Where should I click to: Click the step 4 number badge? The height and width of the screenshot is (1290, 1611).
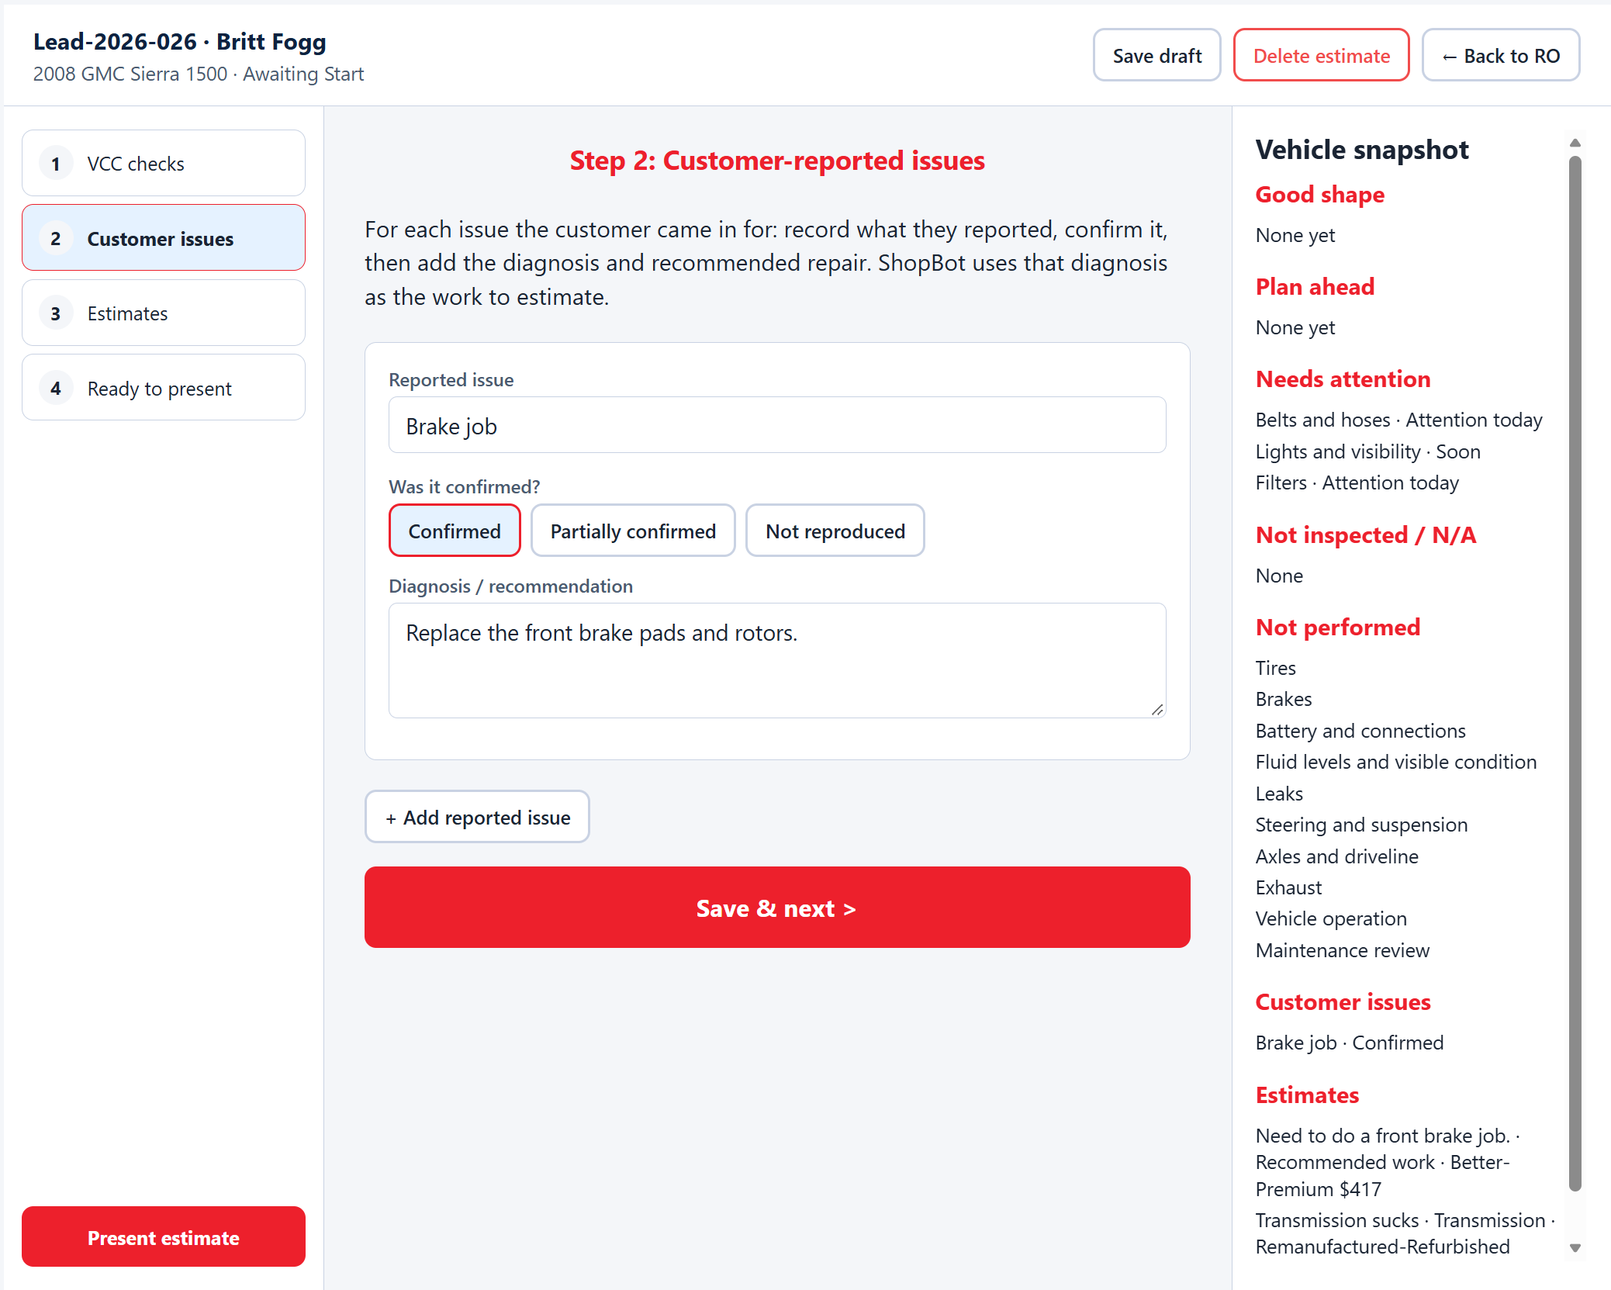tap(56, 389)
